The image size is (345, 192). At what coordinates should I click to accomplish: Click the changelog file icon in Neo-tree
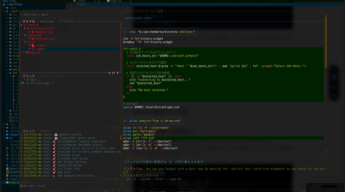point(7,176)
